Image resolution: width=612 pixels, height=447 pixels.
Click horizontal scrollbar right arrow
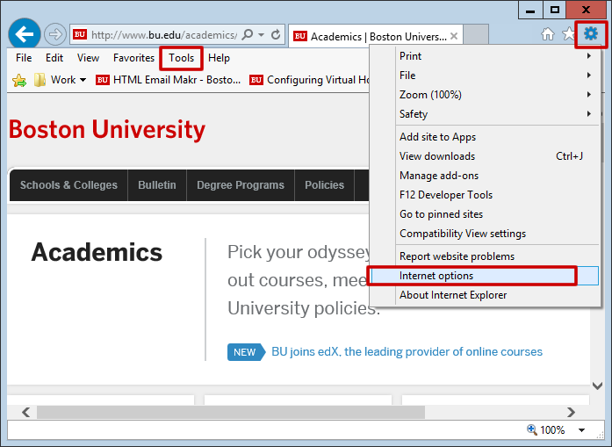tap(571, 412)
